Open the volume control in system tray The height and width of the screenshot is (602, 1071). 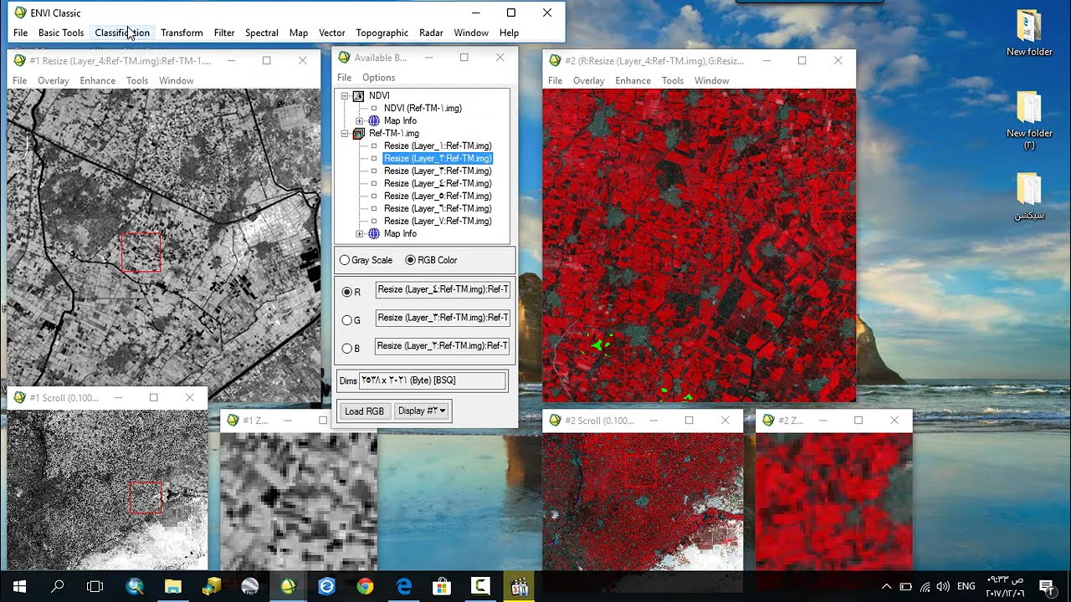click(x=943, y=587)
